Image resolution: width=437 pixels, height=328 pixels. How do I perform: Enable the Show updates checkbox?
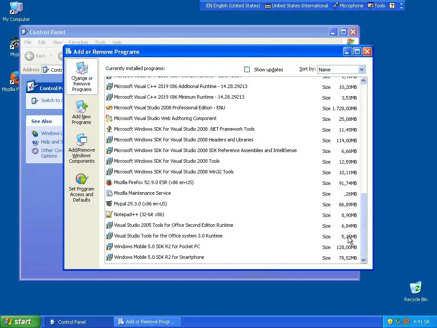coord(247,70)
